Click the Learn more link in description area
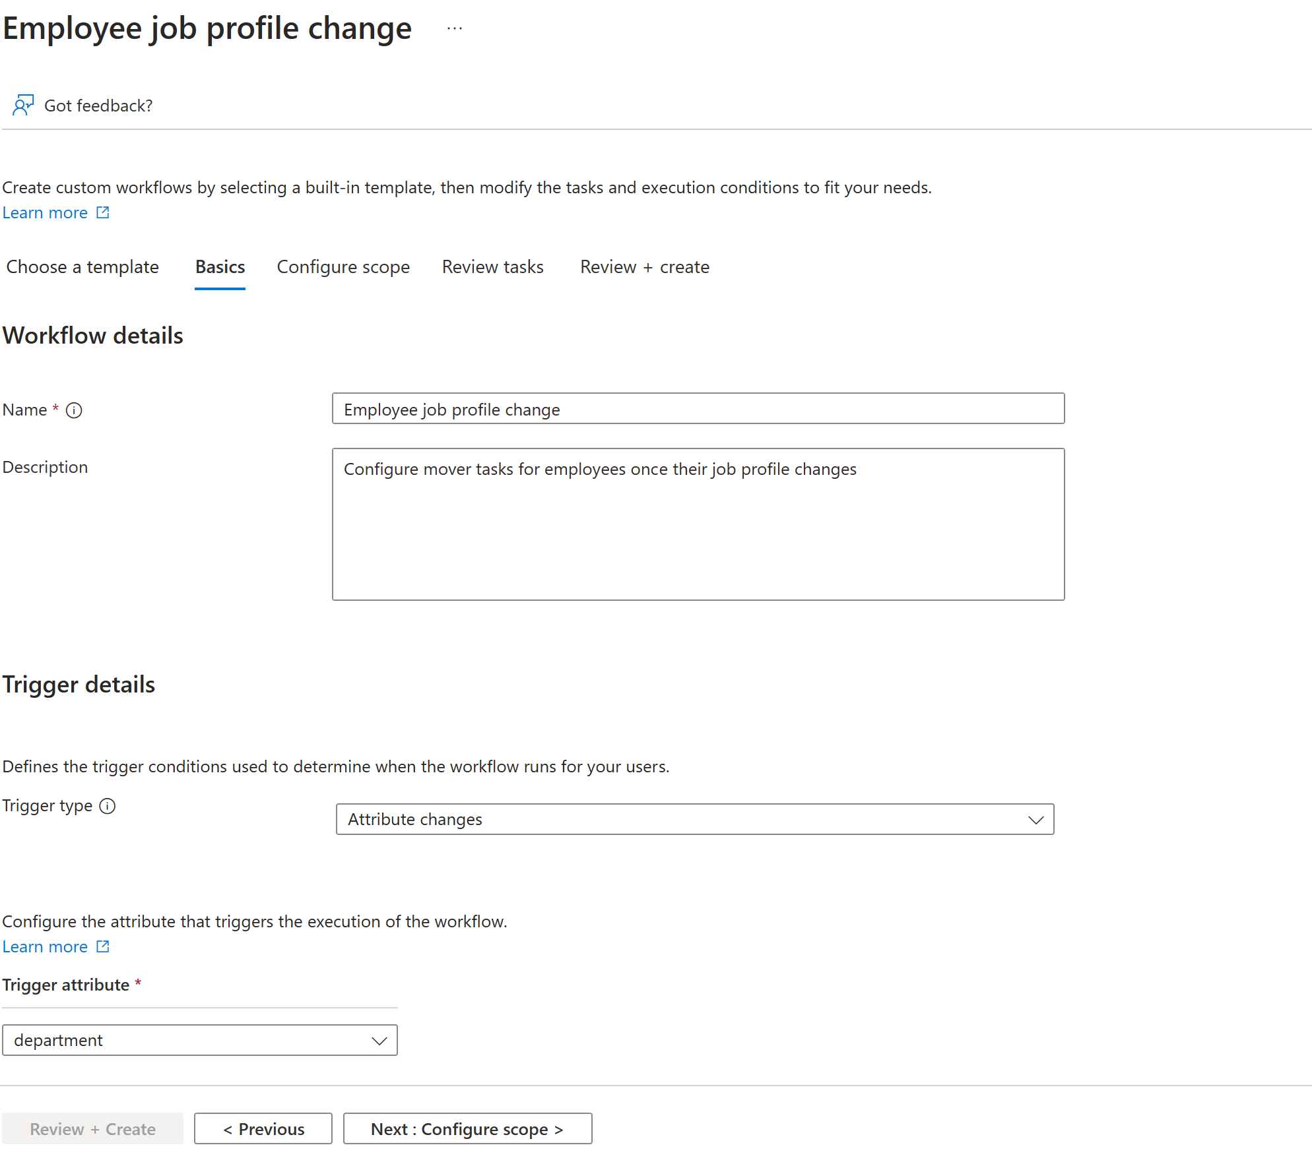This screenshot has width=1312, height=1170. pos(44,212)
